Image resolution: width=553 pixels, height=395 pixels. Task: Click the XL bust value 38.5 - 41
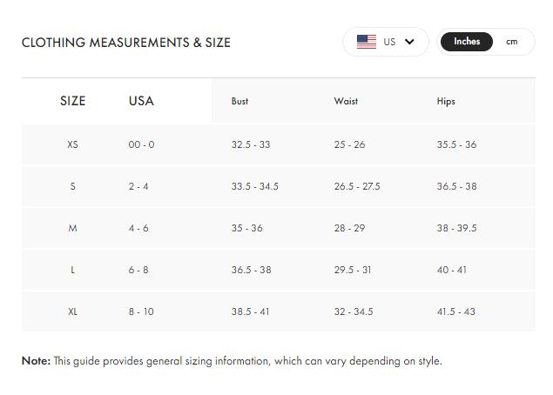point(251,311)
